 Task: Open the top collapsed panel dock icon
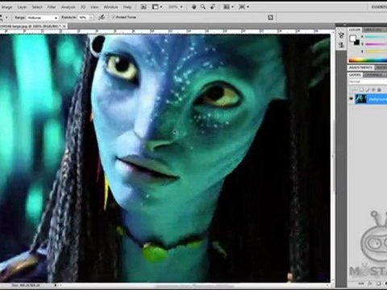(x=341, y=35)
